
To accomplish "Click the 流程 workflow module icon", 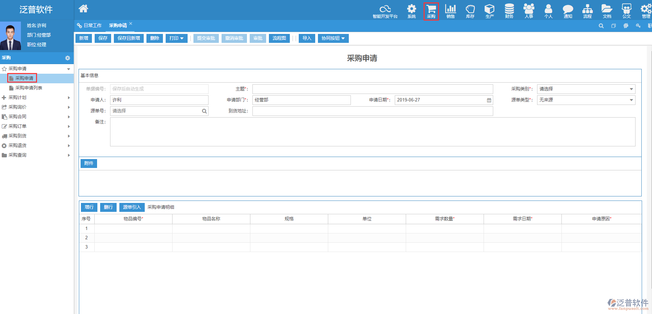I will [x=587, y=11].
